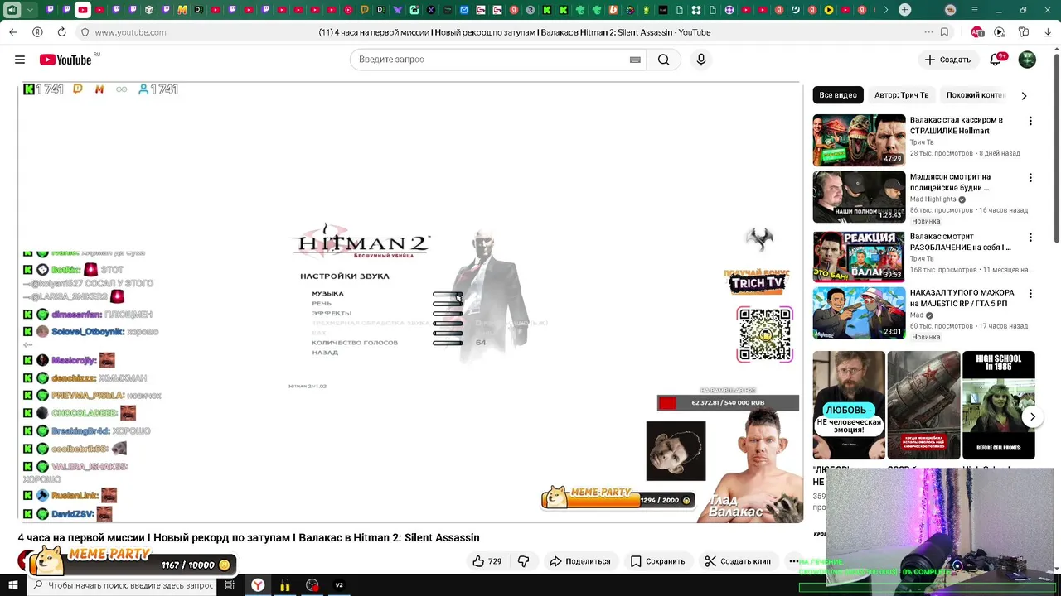Select the 'Все видео' chip
1061x596 pixels.
pos(838,95)
